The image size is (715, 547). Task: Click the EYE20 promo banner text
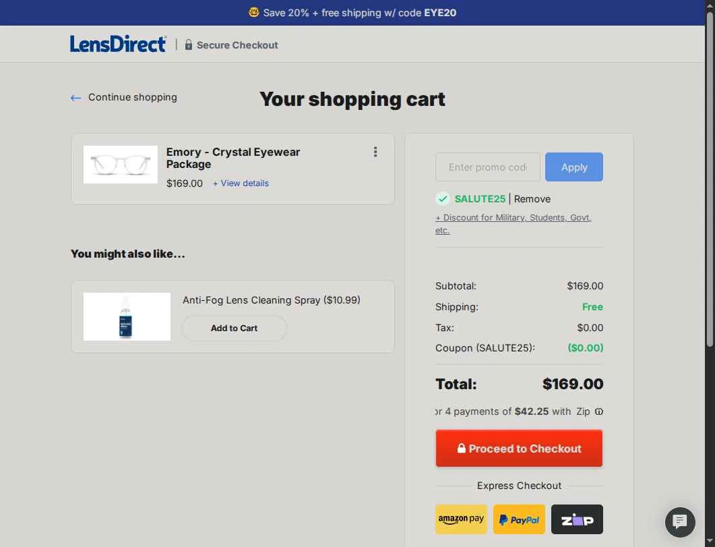click(x=360, y=13)
